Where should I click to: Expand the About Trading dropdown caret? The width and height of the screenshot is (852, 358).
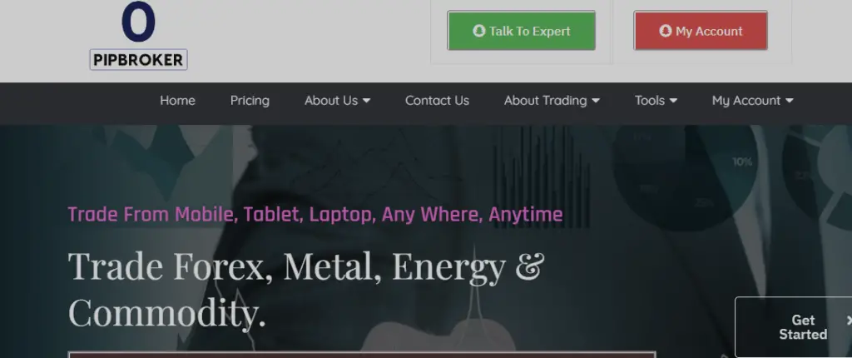596,101
